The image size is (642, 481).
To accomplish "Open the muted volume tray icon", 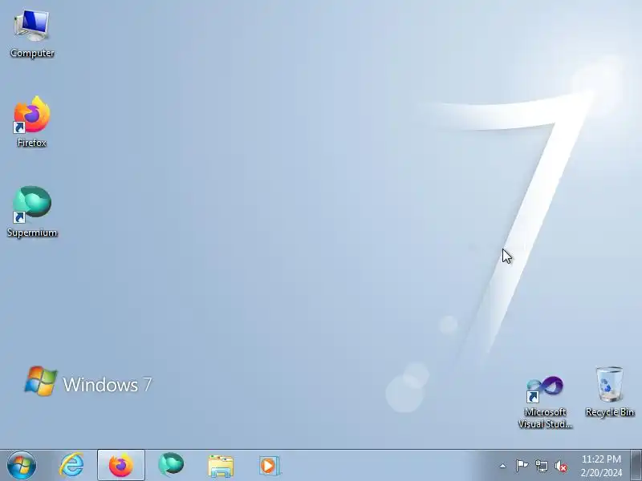I will [x=560, y=466].
